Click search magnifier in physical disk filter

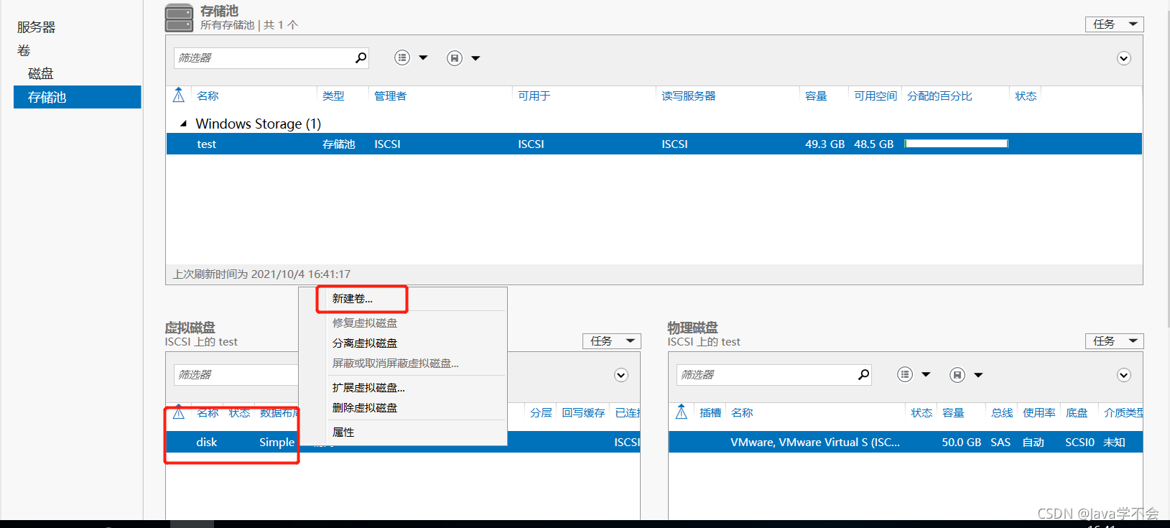pos(863,374)
